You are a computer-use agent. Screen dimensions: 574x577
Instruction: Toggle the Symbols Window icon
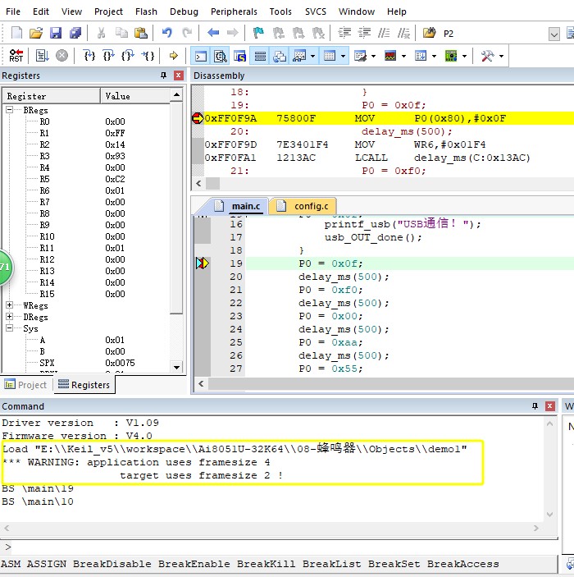(239, 56)
